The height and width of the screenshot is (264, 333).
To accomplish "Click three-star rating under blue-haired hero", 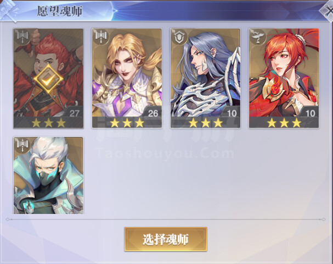I will pyautogui.click(x=206, y=123).
